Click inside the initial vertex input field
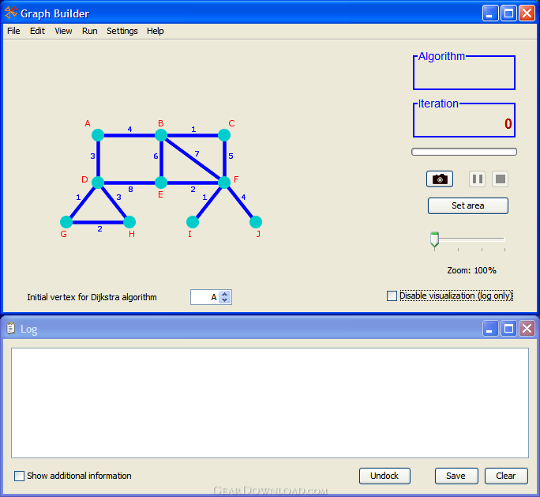 point(205,297)
